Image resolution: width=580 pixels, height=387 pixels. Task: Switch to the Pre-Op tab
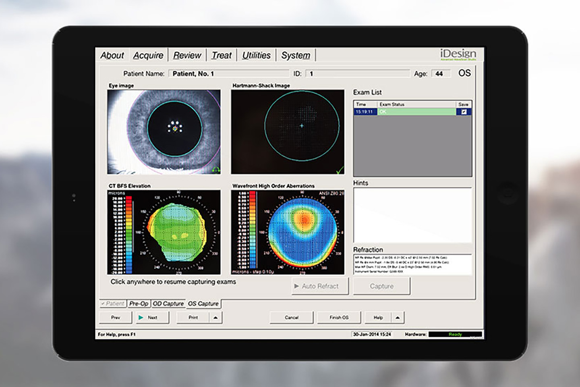139,304
